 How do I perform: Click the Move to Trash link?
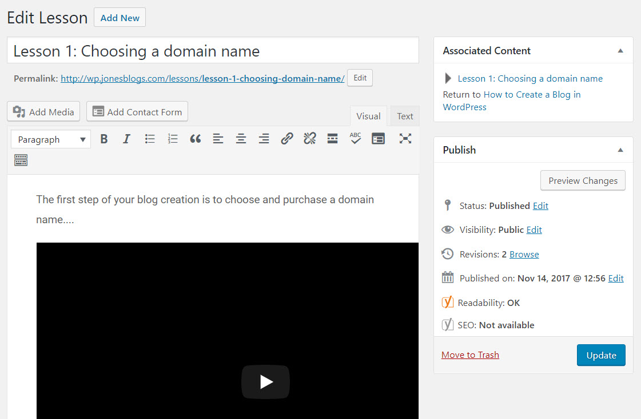click(470, 355)
